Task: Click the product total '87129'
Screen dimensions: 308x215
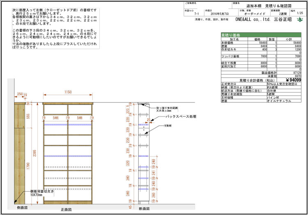Action: tap(297, 73)
